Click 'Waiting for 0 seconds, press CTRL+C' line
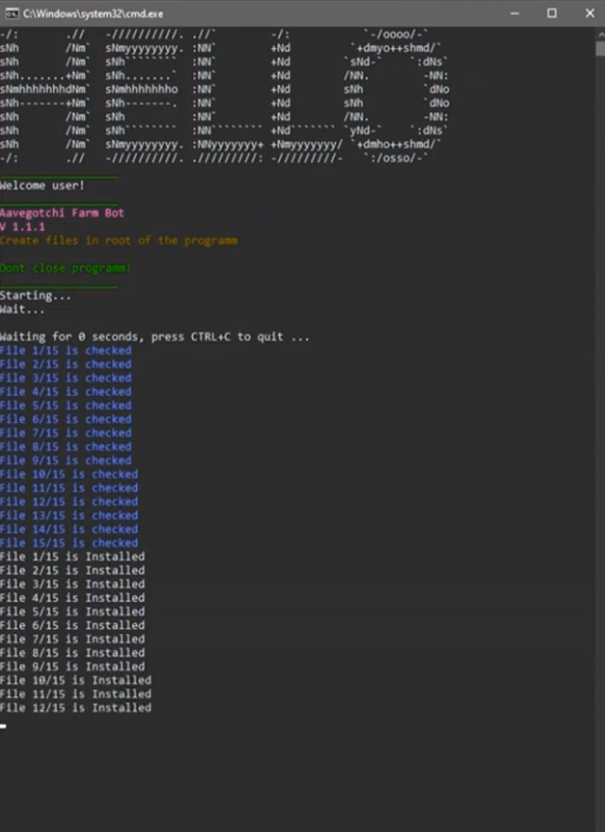605x832 pixels. pos(154,338)
